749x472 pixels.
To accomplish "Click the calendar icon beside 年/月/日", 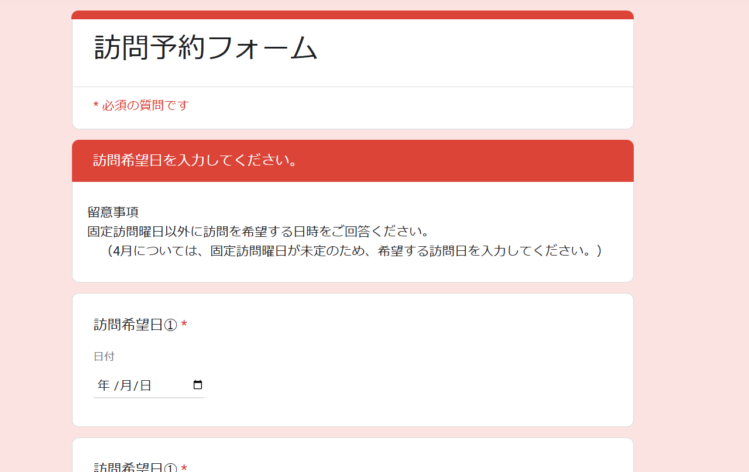I will [198, 384].
